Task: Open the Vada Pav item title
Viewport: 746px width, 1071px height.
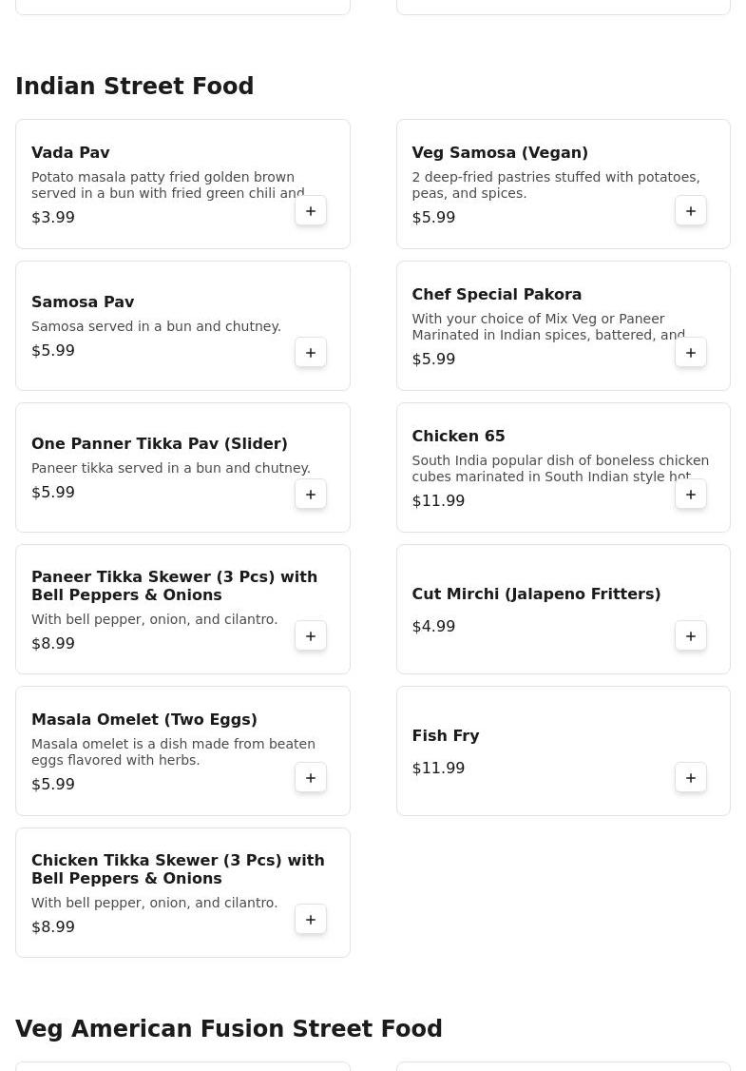Action: click(x=70, y=153)
